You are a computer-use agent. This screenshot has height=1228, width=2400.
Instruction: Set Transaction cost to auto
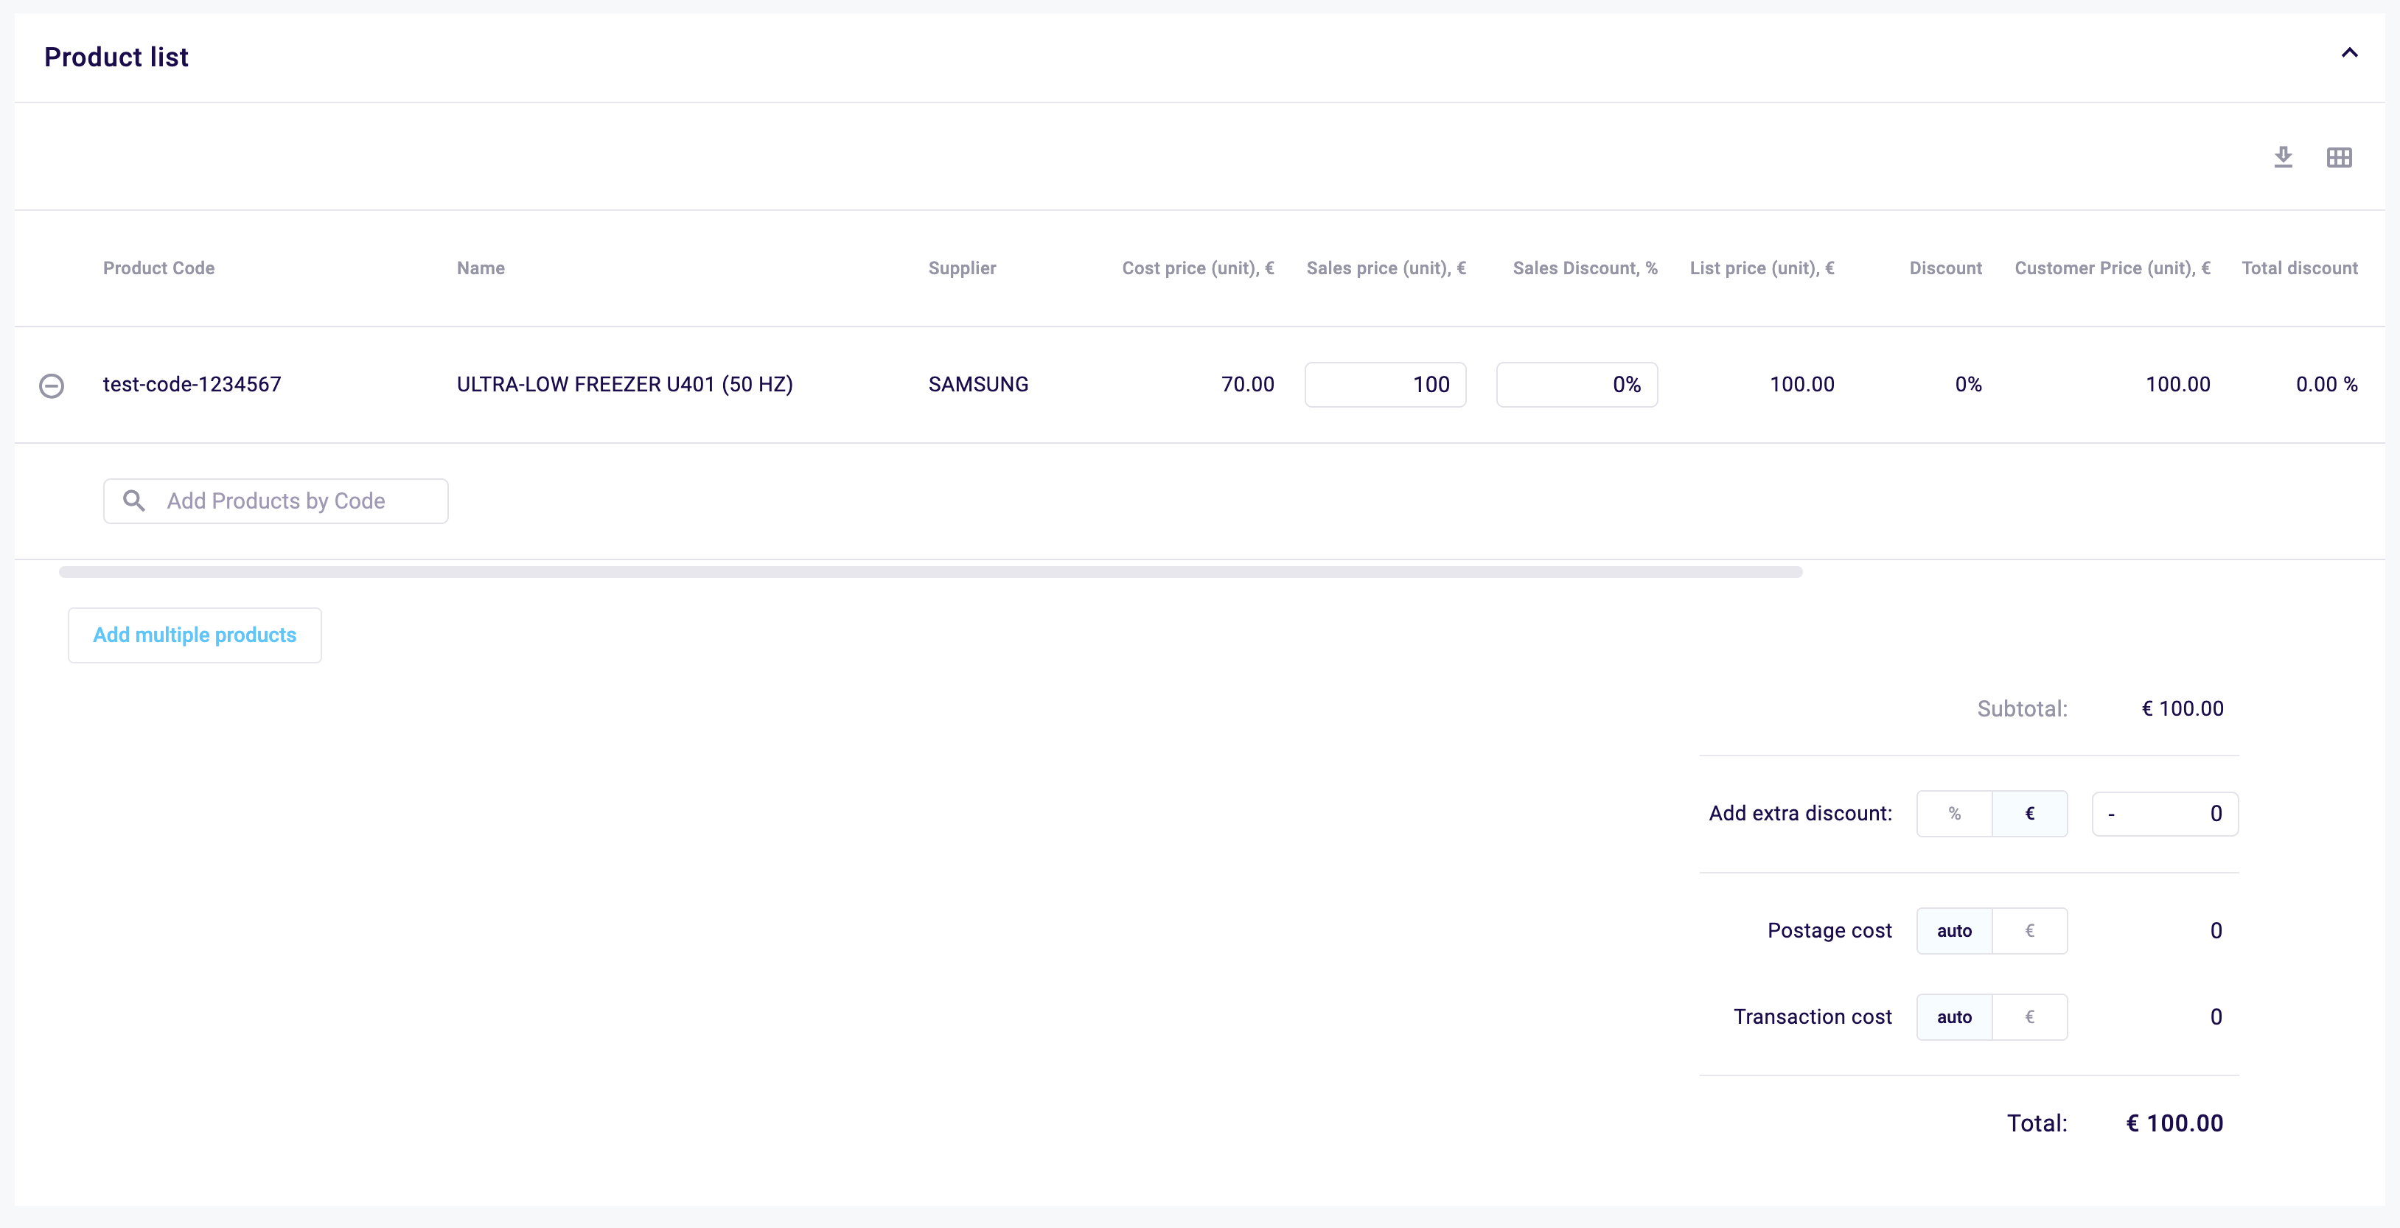click(x=1954, y=1016)
